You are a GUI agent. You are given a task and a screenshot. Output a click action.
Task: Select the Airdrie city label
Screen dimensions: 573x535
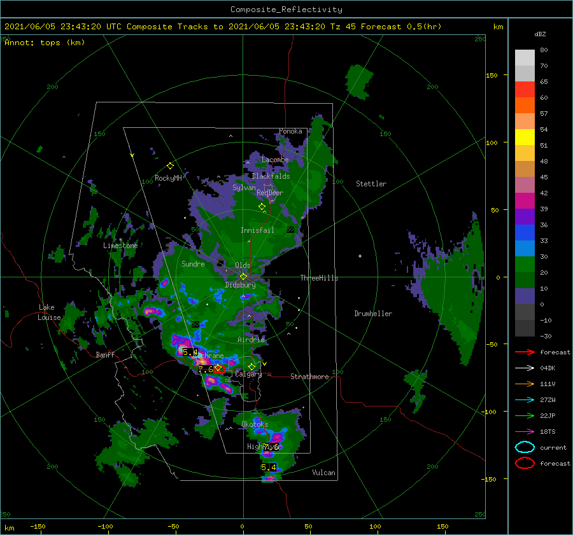pos(251,340)
